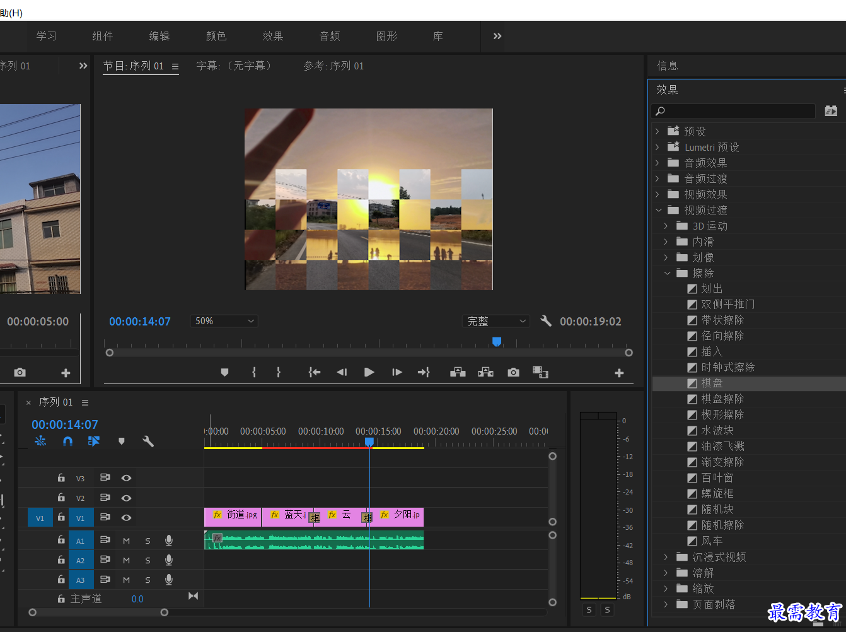
Task: Switch to the 学习 workspace
Action: (x=46, y=36)
